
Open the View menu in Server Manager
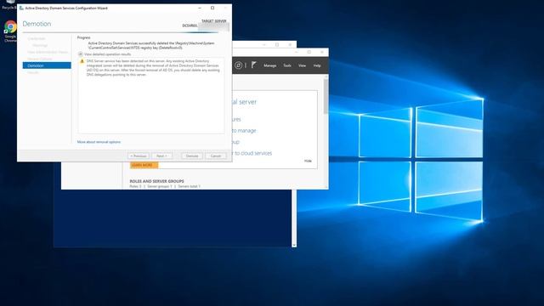tap(303, 65)
